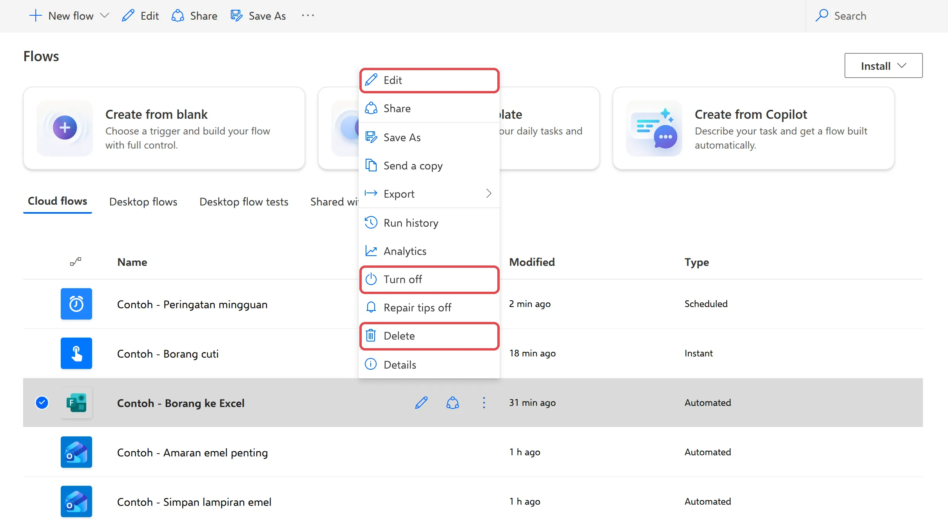Choose Share in the context menu

(429, 109)
